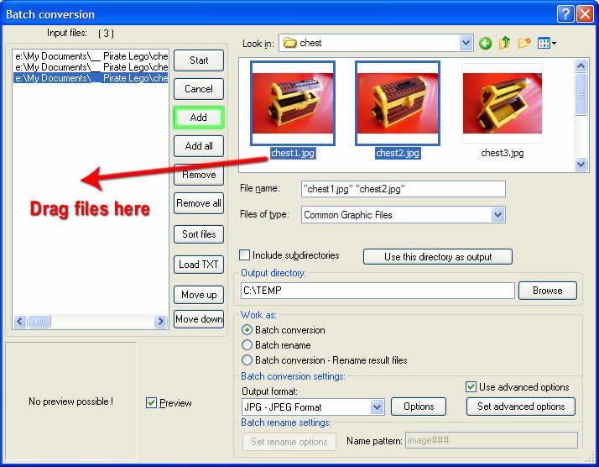This screenshot has width=599, height=467.
Task: Expand the Files of type dropdown
Action: [x=497, y=214]
